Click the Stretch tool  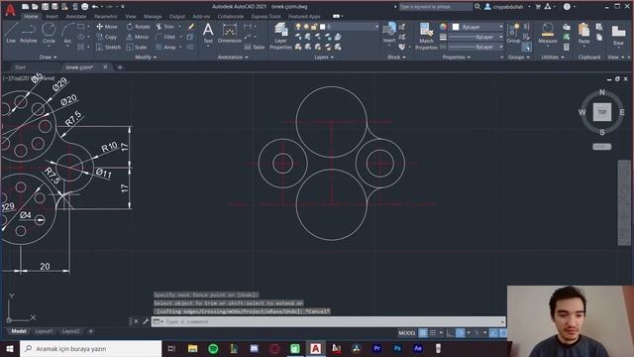(108, 48)
